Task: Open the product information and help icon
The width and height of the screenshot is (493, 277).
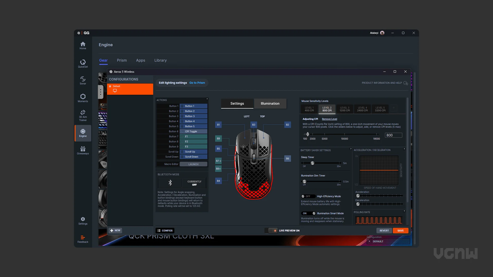Action: [x=405, y=83]
